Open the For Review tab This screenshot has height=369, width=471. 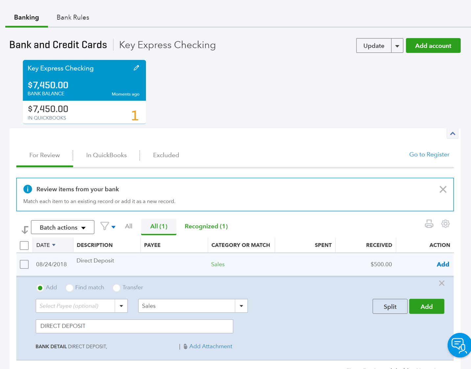45,155
